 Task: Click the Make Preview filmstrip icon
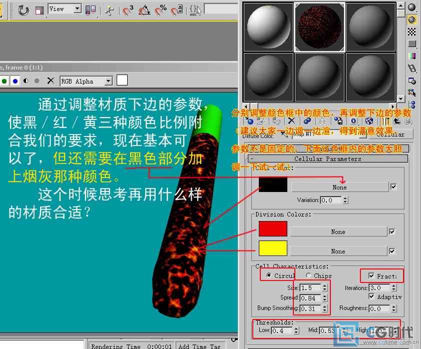pyautogui.click(x=412, y=68)
